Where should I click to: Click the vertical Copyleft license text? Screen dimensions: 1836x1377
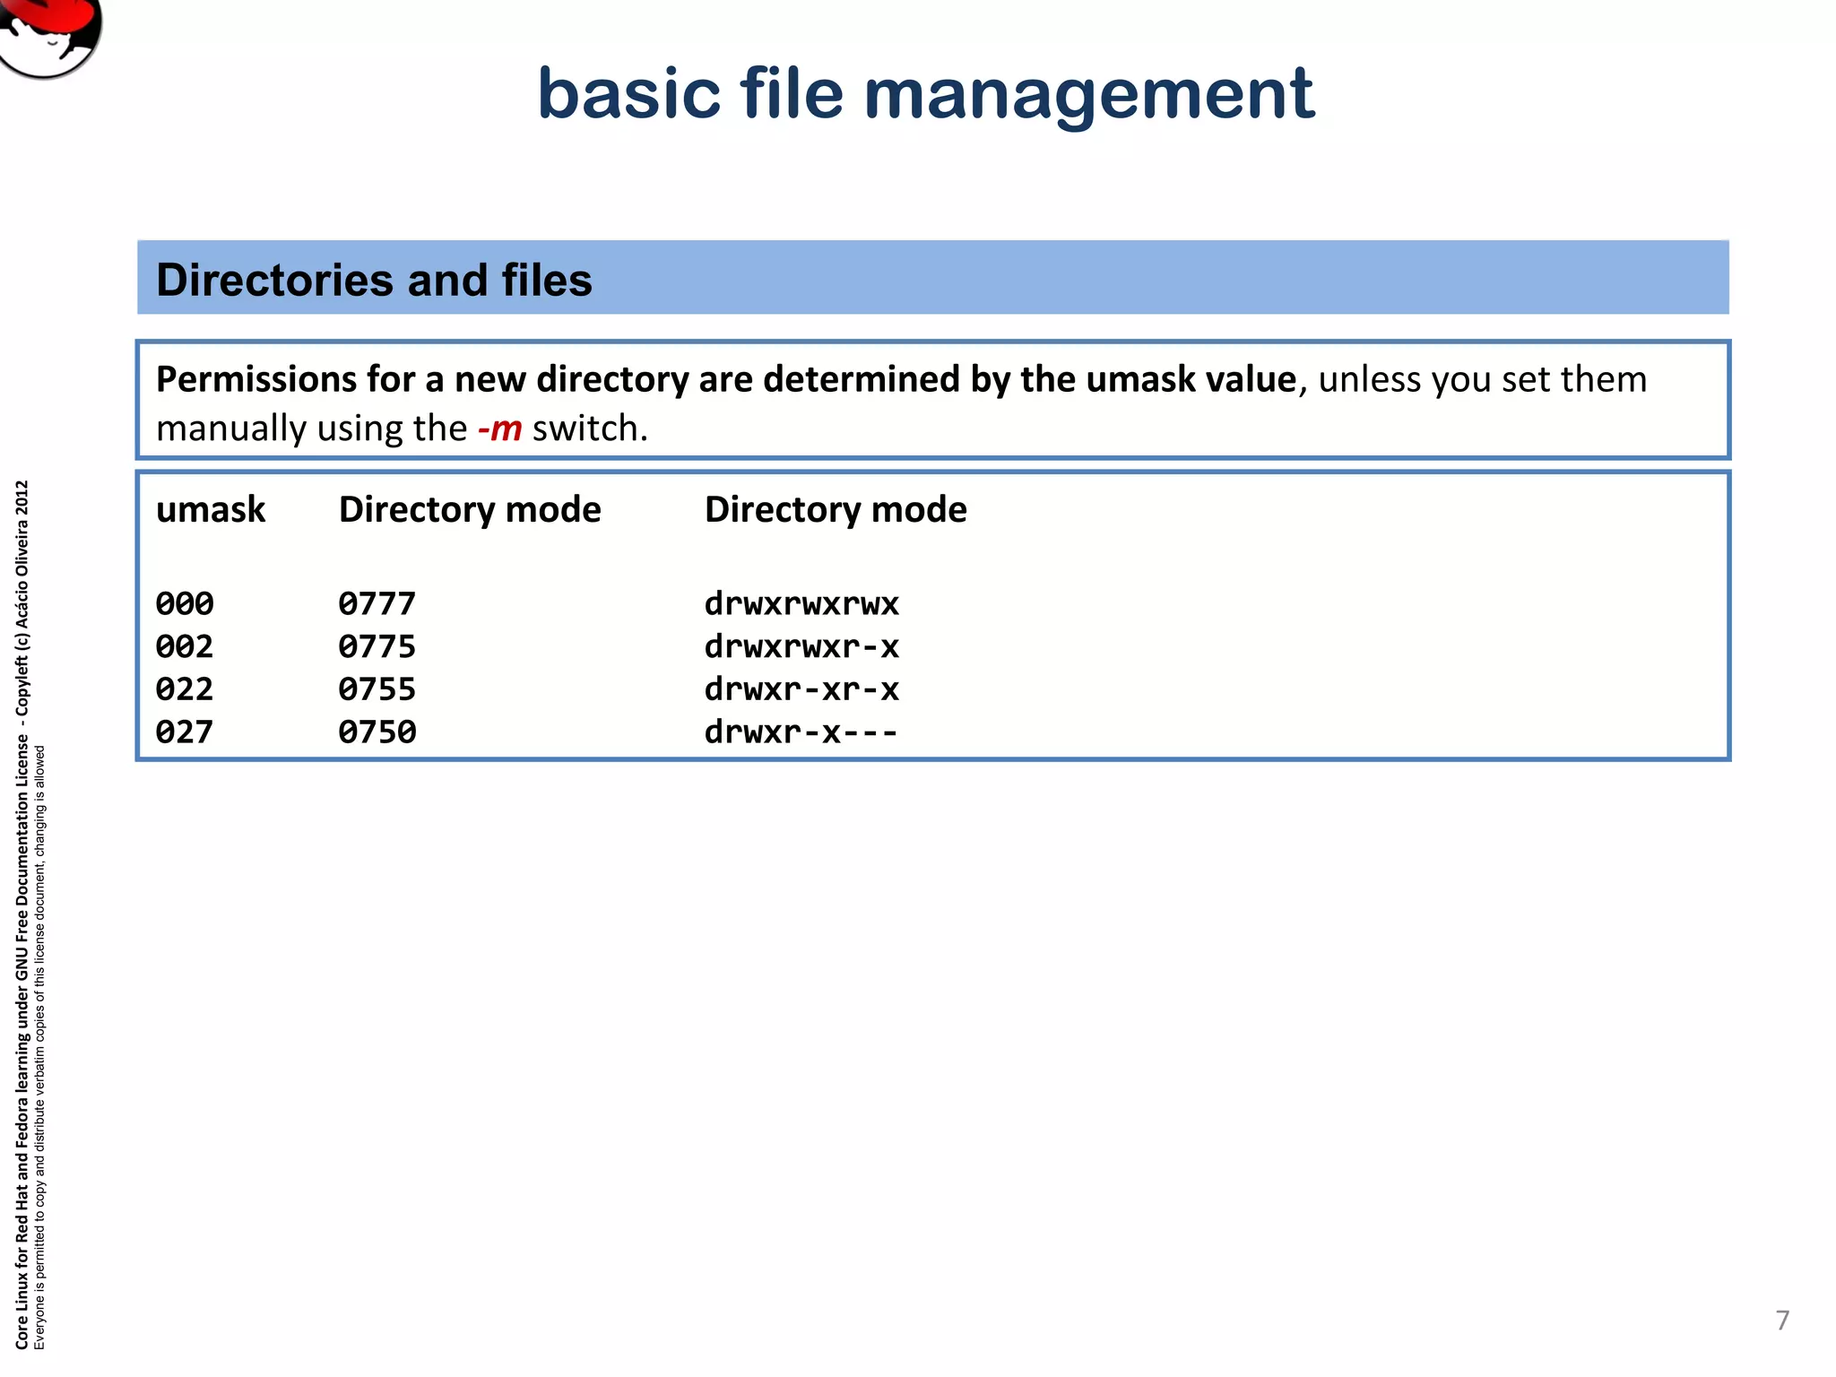(x=23, y=914)
